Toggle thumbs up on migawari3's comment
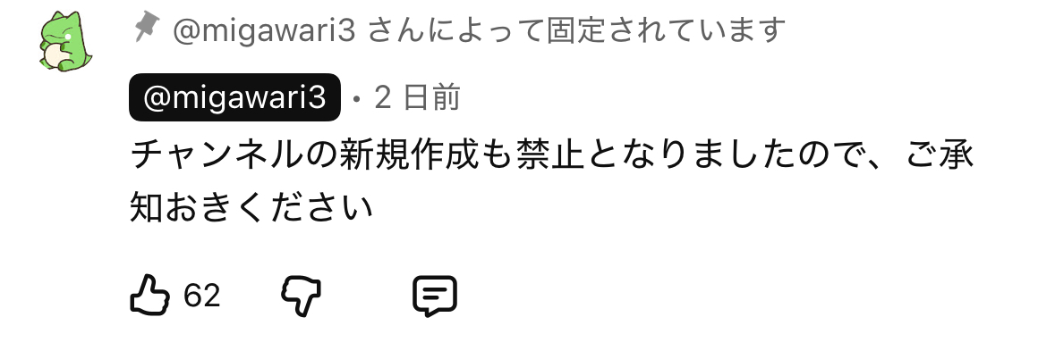Viewport: 1055px width, 359px height. 149,296
